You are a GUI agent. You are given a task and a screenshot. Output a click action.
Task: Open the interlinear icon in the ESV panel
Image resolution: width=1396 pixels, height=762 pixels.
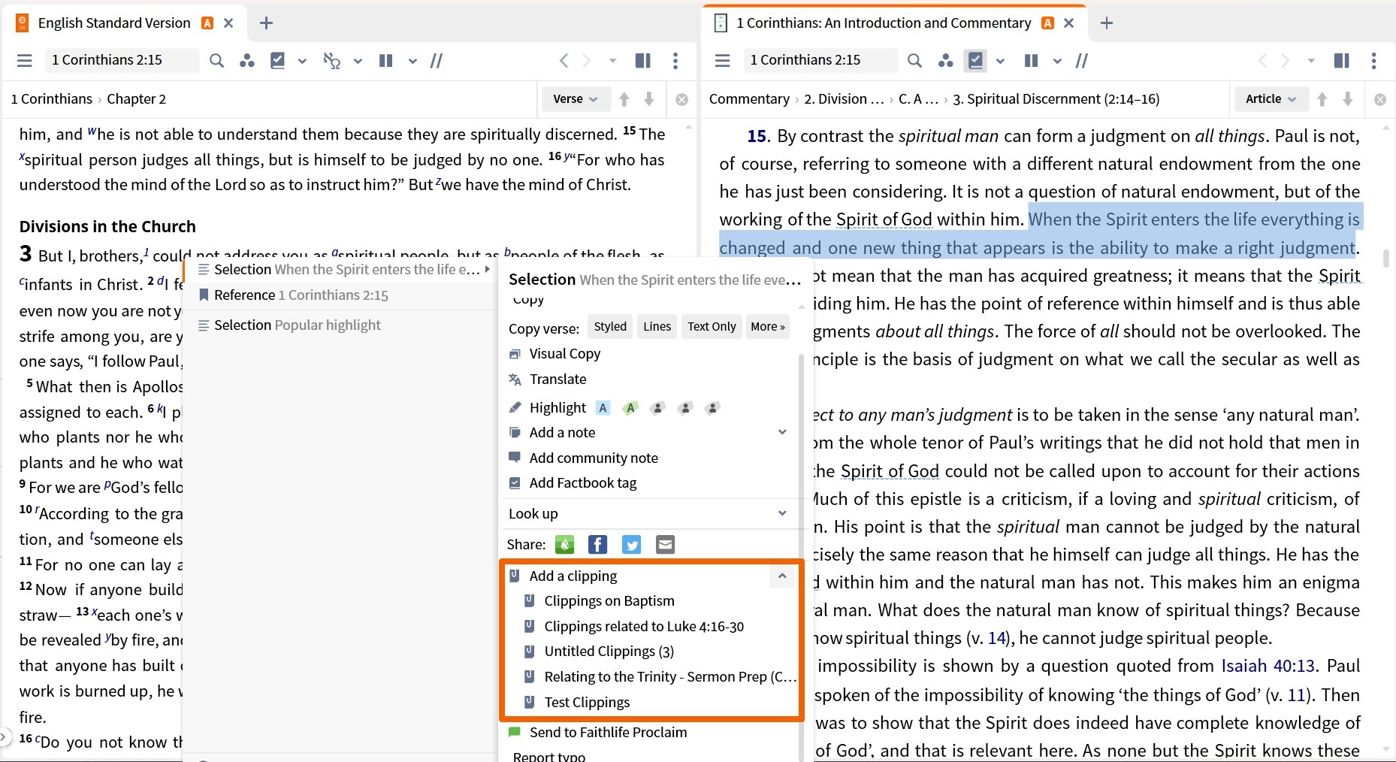tap(331, 61)
